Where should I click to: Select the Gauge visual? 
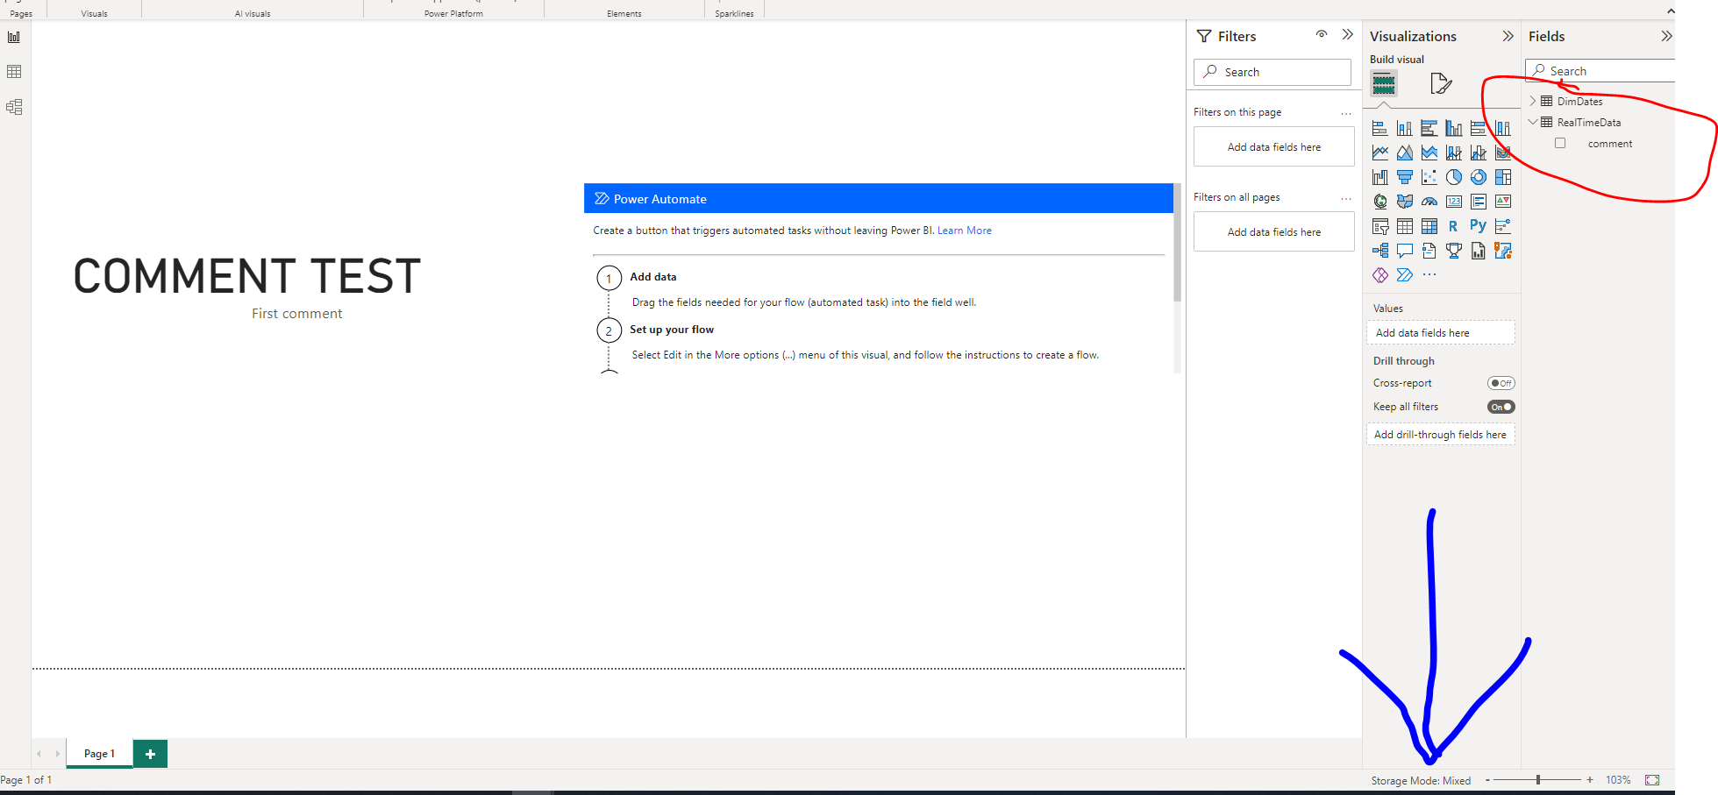tap(1429, 202)
